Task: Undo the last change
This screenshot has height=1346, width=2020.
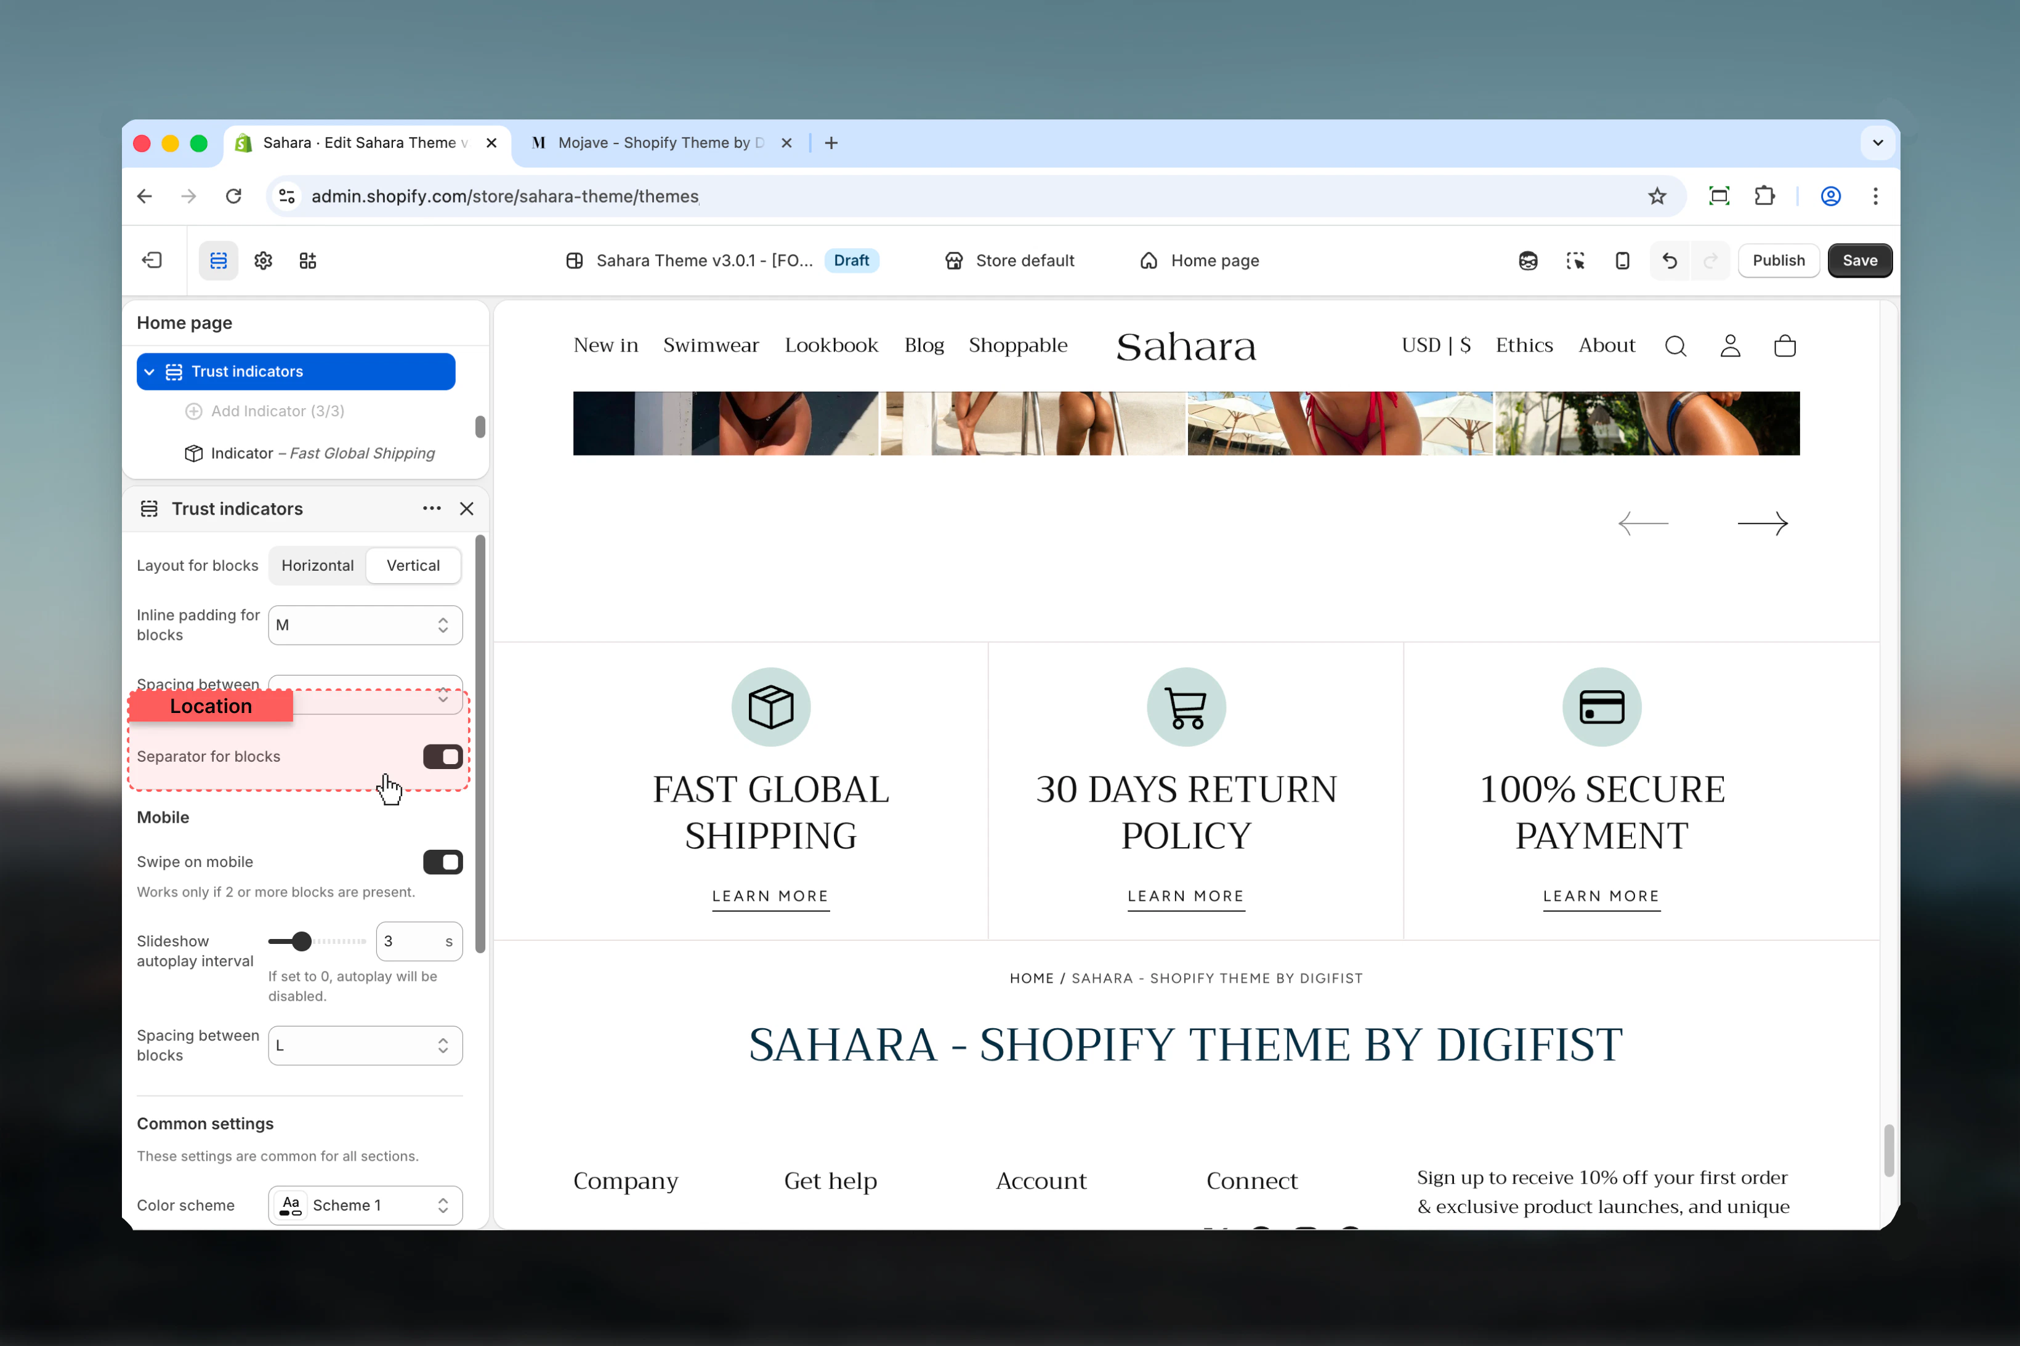Action: 1670,260
